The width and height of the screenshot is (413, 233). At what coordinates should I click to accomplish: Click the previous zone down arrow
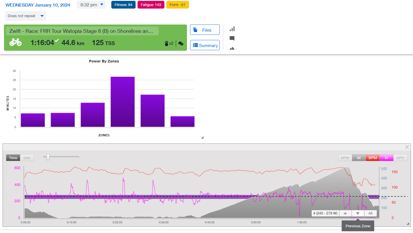[358, 213]
